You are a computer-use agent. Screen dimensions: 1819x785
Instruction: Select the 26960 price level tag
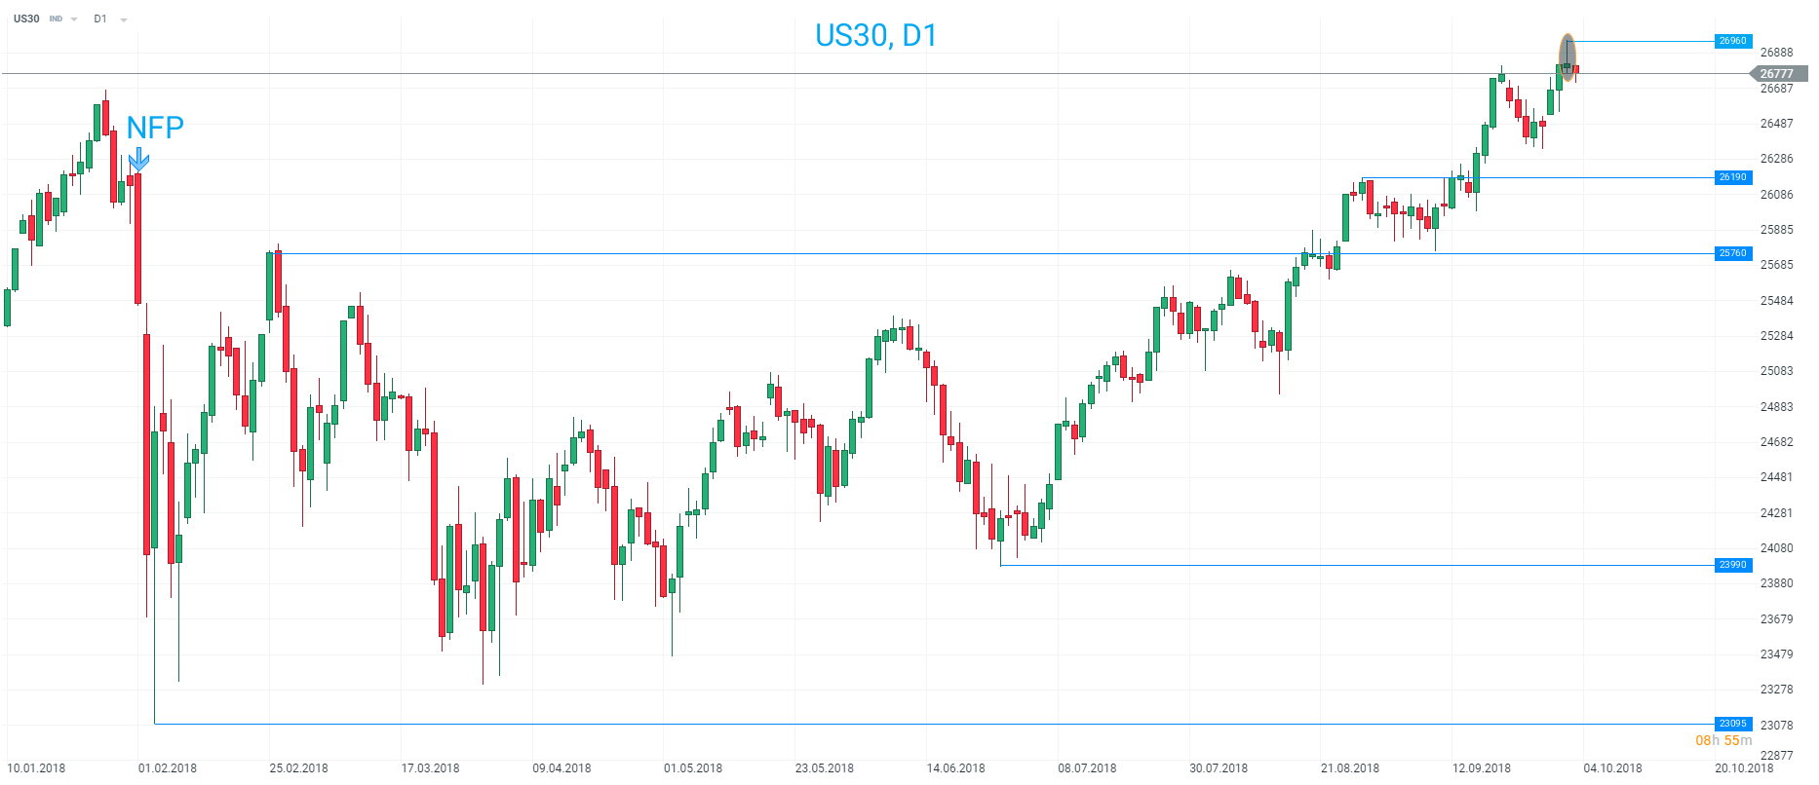coord(1733,41)
